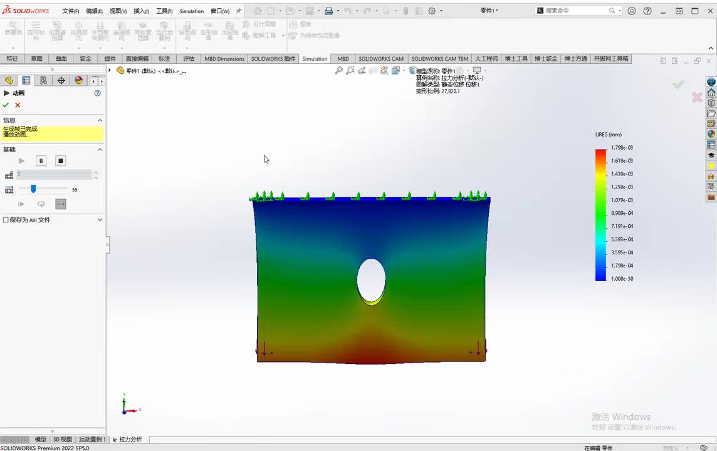Enable Save as AVI file checkbox

(x=6, y=220)
